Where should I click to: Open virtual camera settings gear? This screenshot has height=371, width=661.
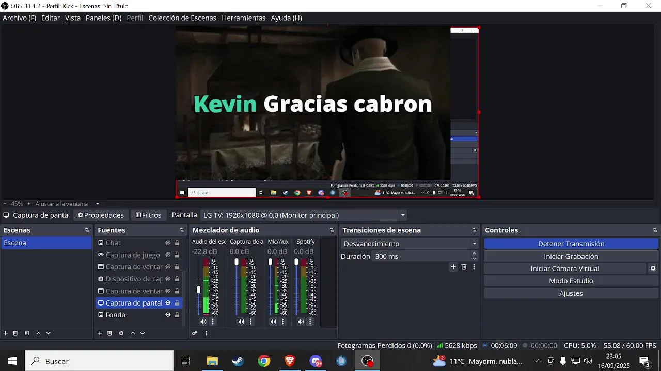point(653,268)
